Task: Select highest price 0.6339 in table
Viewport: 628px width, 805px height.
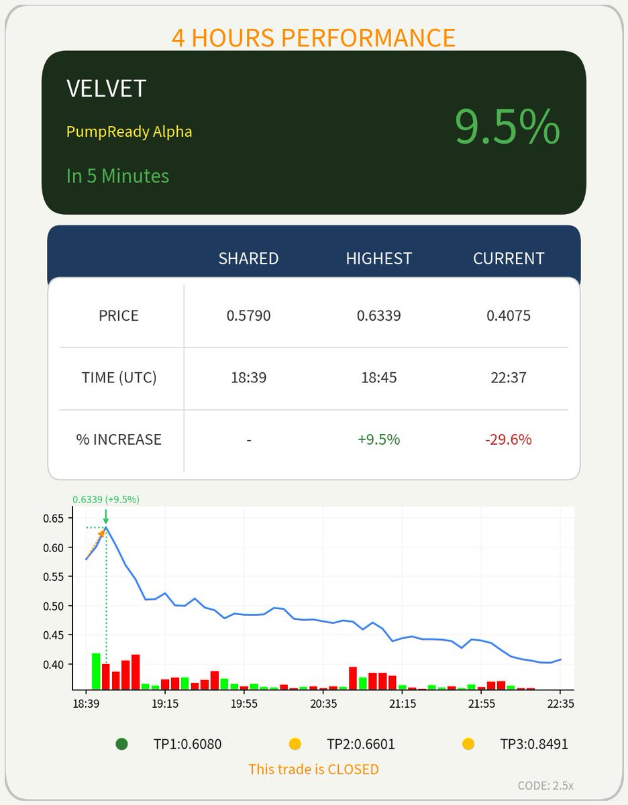Action: (x=379, y=315)
